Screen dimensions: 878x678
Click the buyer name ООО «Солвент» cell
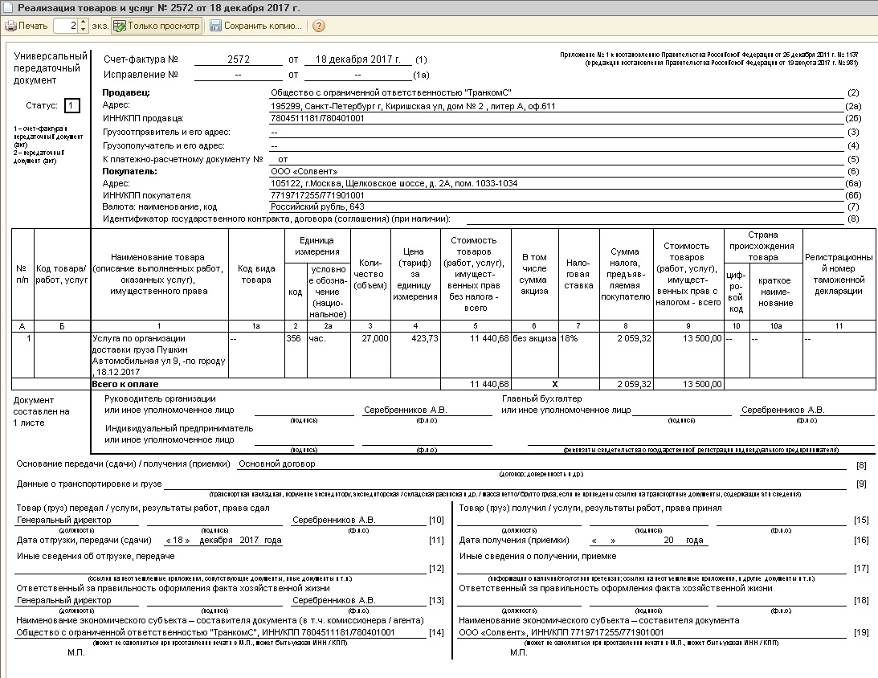click(304, 171)
